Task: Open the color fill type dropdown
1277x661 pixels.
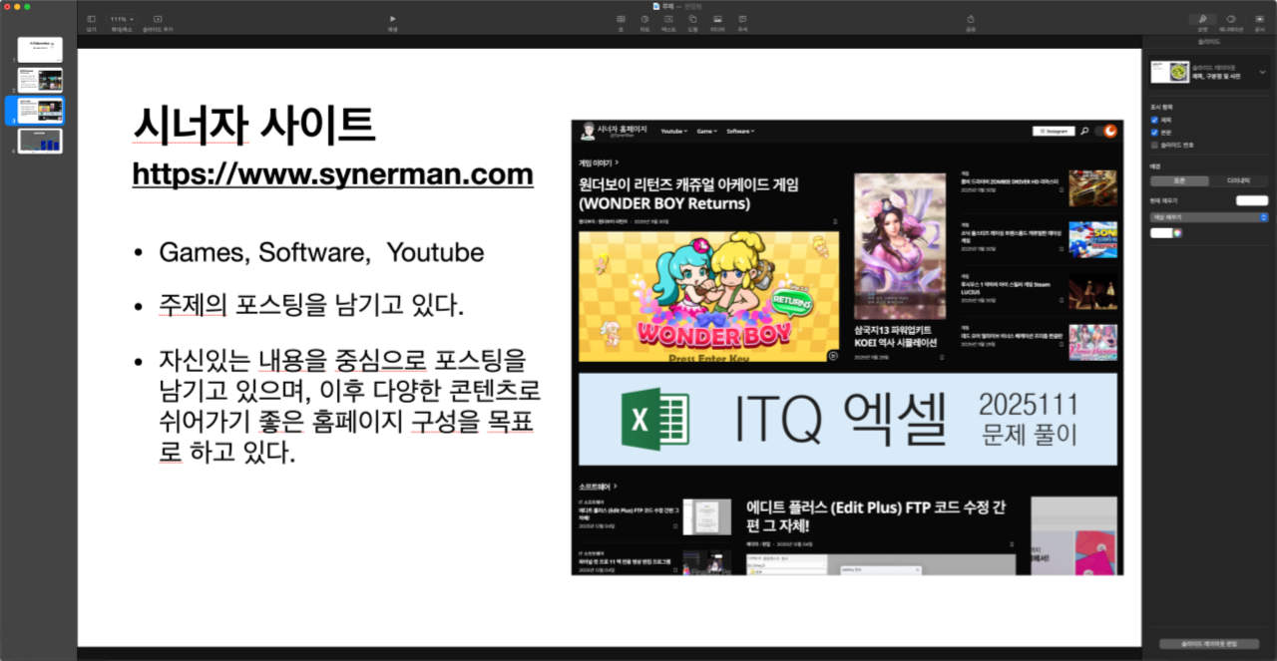Action: pyautogui.click(x=1208, y=216)
